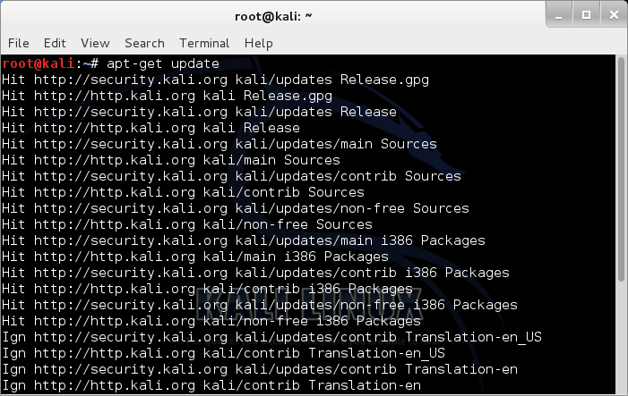
Task: Click the apt-get update command text
Action: click(x=163, y=63)
